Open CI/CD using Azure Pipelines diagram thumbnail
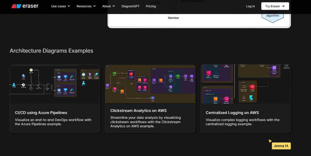The image size is (311, 156). [55, 84]
